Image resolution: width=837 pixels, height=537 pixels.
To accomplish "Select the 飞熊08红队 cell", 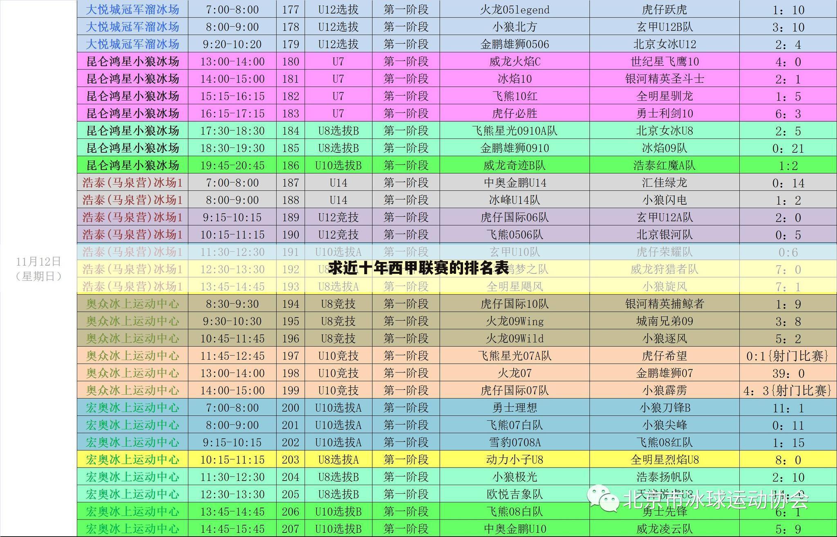I will pos(665,442).
